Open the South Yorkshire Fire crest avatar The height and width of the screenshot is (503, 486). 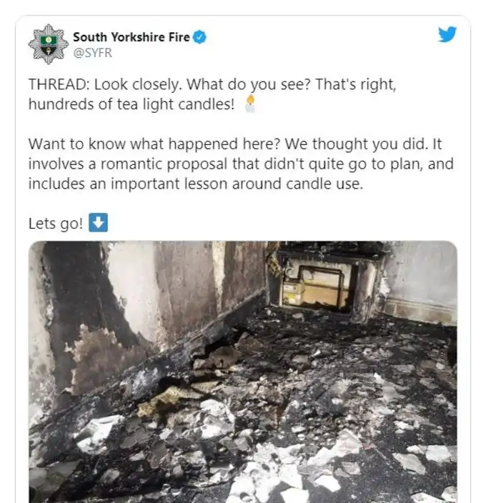point(48,44)
